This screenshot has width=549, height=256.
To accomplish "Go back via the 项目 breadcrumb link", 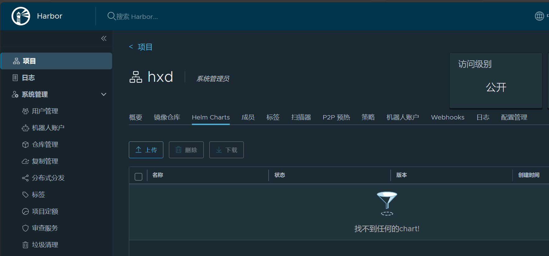I will [145, 47].
